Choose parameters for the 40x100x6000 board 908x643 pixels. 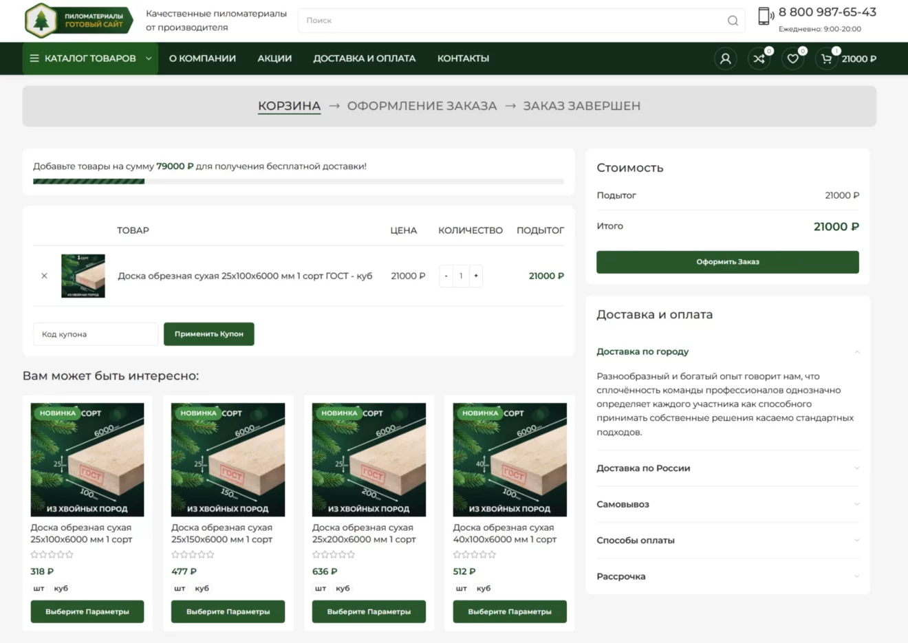(x=510, y=611)
